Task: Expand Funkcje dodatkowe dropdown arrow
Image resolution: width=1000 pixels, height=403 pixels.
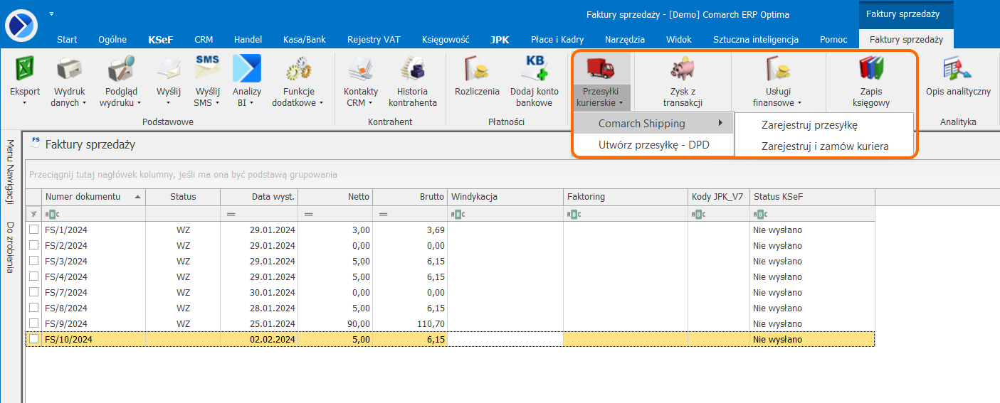Action: (x=320, y=103)
